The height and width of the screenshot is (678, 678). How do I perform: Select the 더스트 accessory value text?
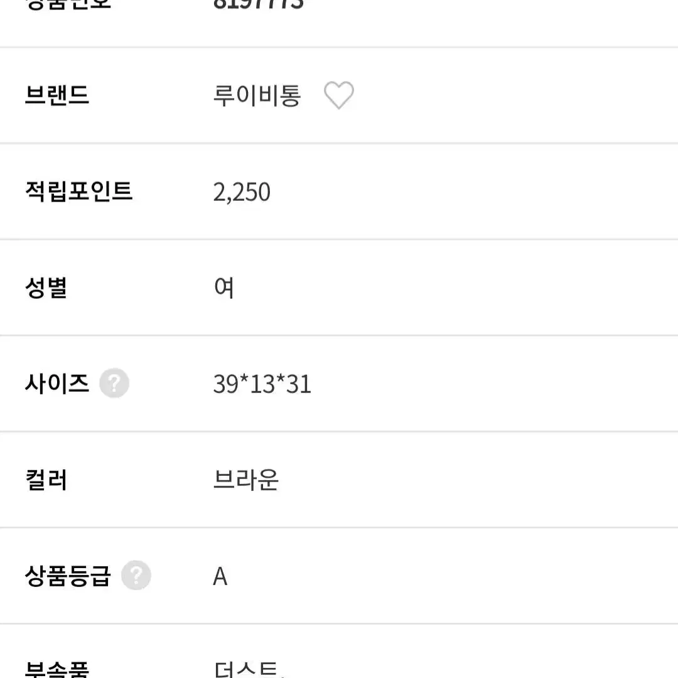click(247, 669)
